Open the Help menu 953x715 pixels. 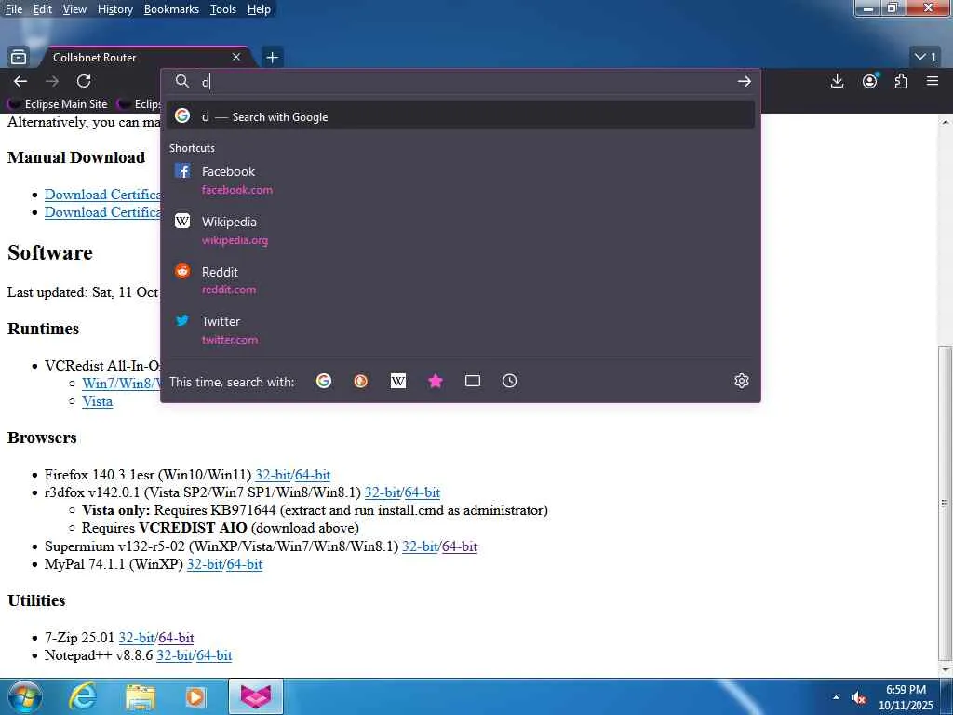[259, 9]
